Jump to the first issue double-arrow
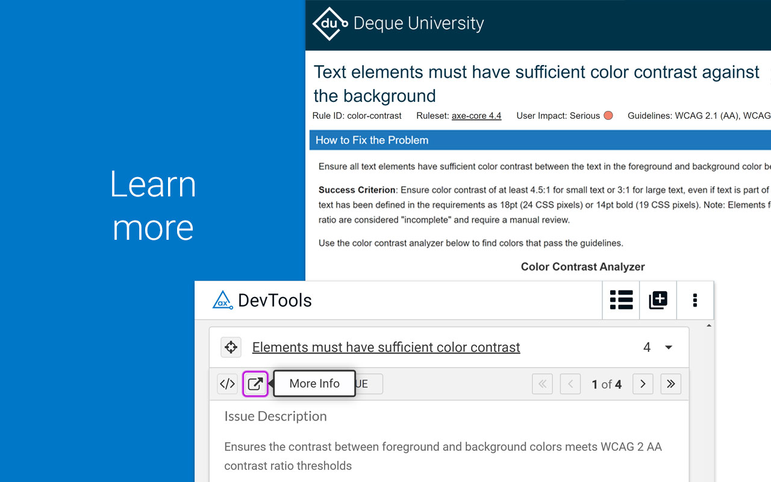The height and width of the screenshot is (482, 771). click(x=542, y=384)
